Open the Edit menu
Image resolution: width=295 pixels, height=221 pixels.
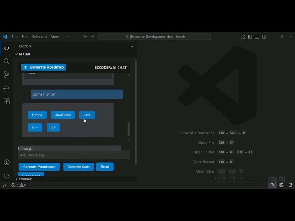click(24, 37)
